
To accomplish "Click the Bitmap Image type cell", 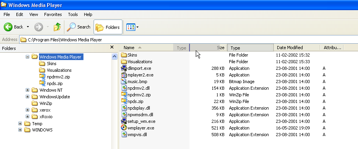I will pyautogui.click(x=241, y=82).
